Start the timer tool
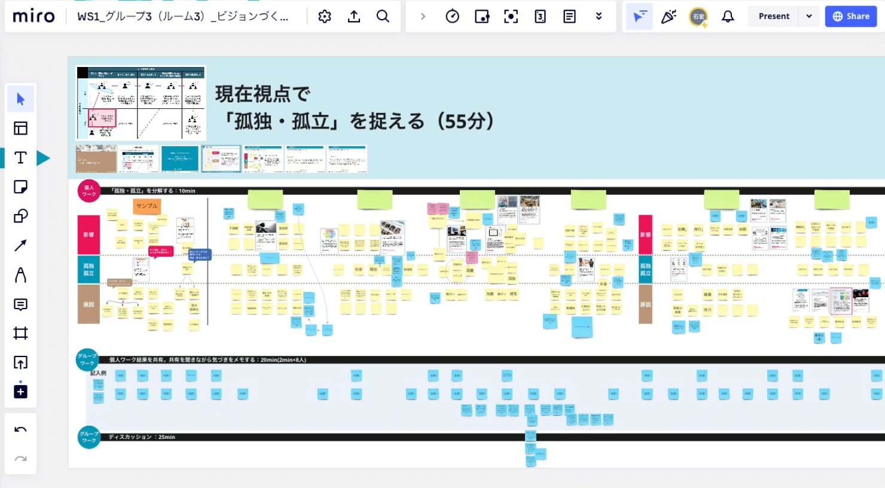Viewport: 885px width, 488px height. [x=453, y=16]
